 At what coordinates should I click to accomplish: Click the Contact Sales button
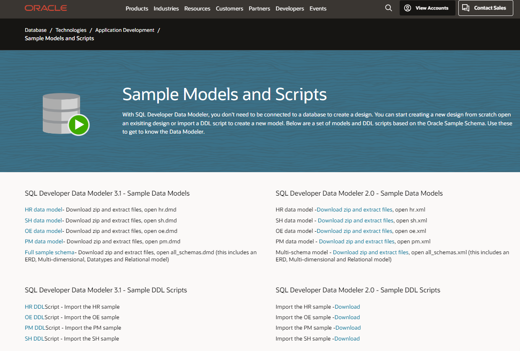(486, 8)
